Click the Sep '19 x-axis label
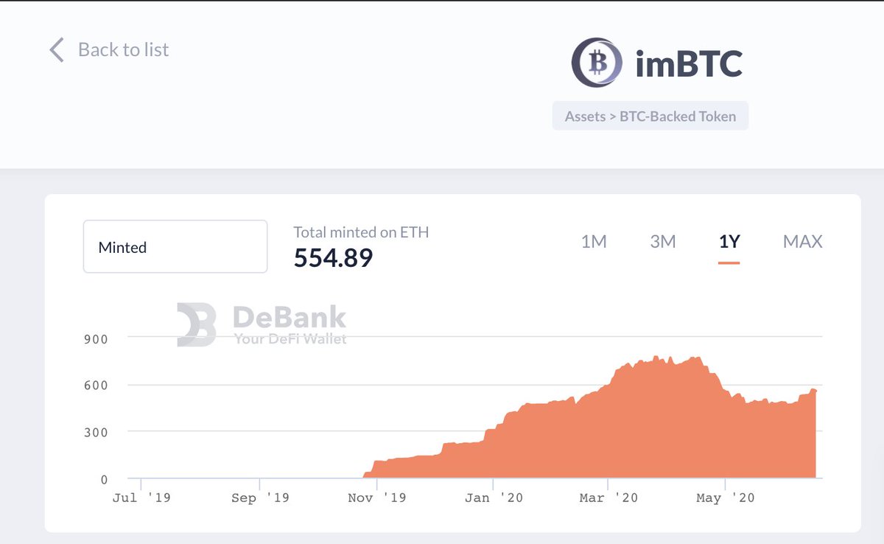The width and height of the screenshot is (884, 544). click(x=260, y=498)
